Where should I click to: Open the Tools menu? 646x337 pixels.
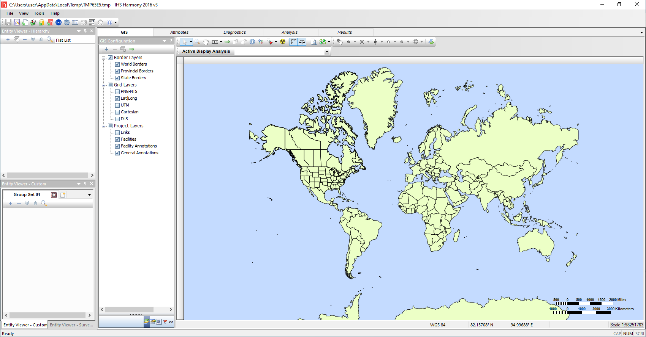[39, 13]
